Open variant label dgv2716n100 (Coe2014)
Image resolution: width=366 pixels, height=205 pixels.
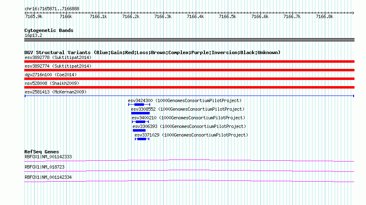[51, 75]
